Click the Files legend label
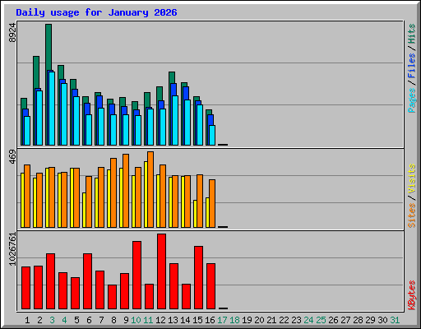 [x=411, y=66]
